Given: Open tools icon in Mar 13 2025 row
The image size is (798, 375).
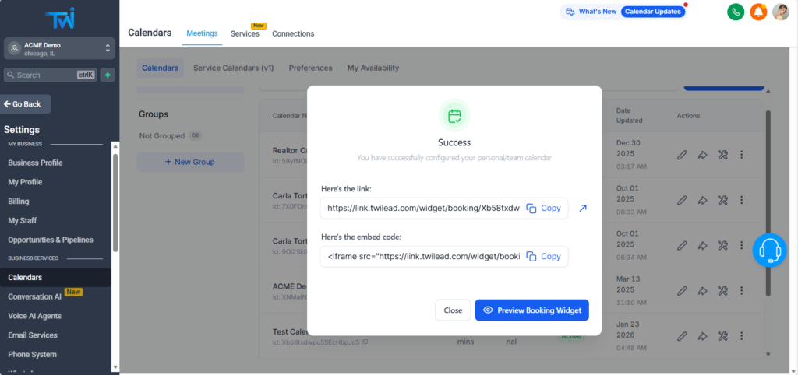Looking at the screenshot, I should pyautogui.click(x=722, y=291).
